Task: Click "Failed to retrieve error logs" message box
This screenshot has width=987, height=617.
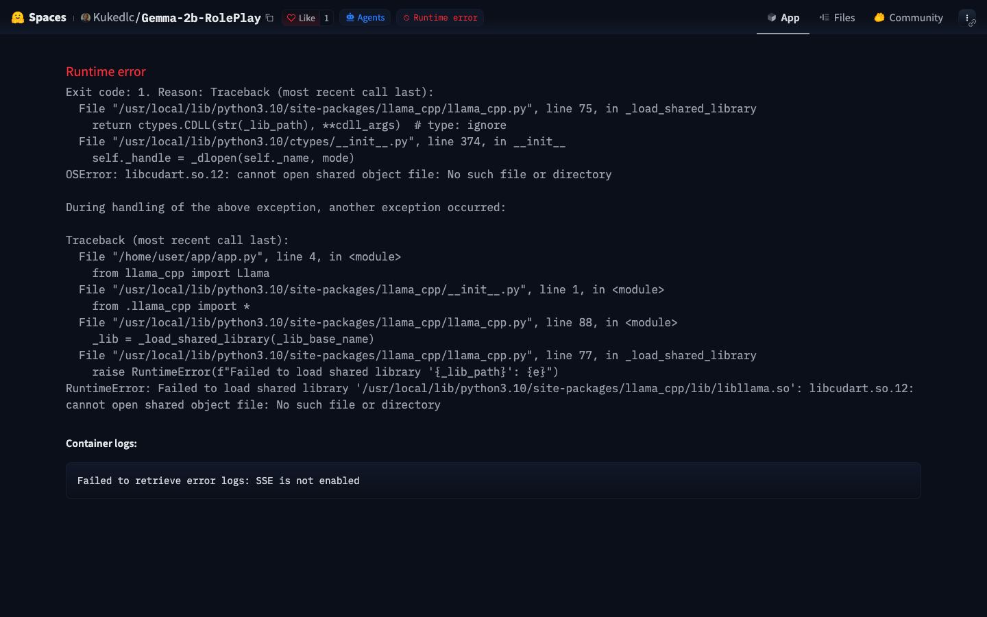Action: coord(493,481)
